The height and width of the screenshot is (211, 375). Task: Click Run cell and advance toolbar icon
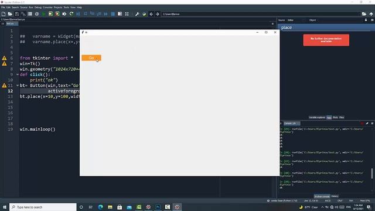coord(57,14)
